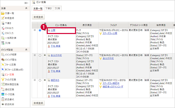The image size is (175, 108).
Task: Select the radio button for 公開 view
Action: coord(40,30)
